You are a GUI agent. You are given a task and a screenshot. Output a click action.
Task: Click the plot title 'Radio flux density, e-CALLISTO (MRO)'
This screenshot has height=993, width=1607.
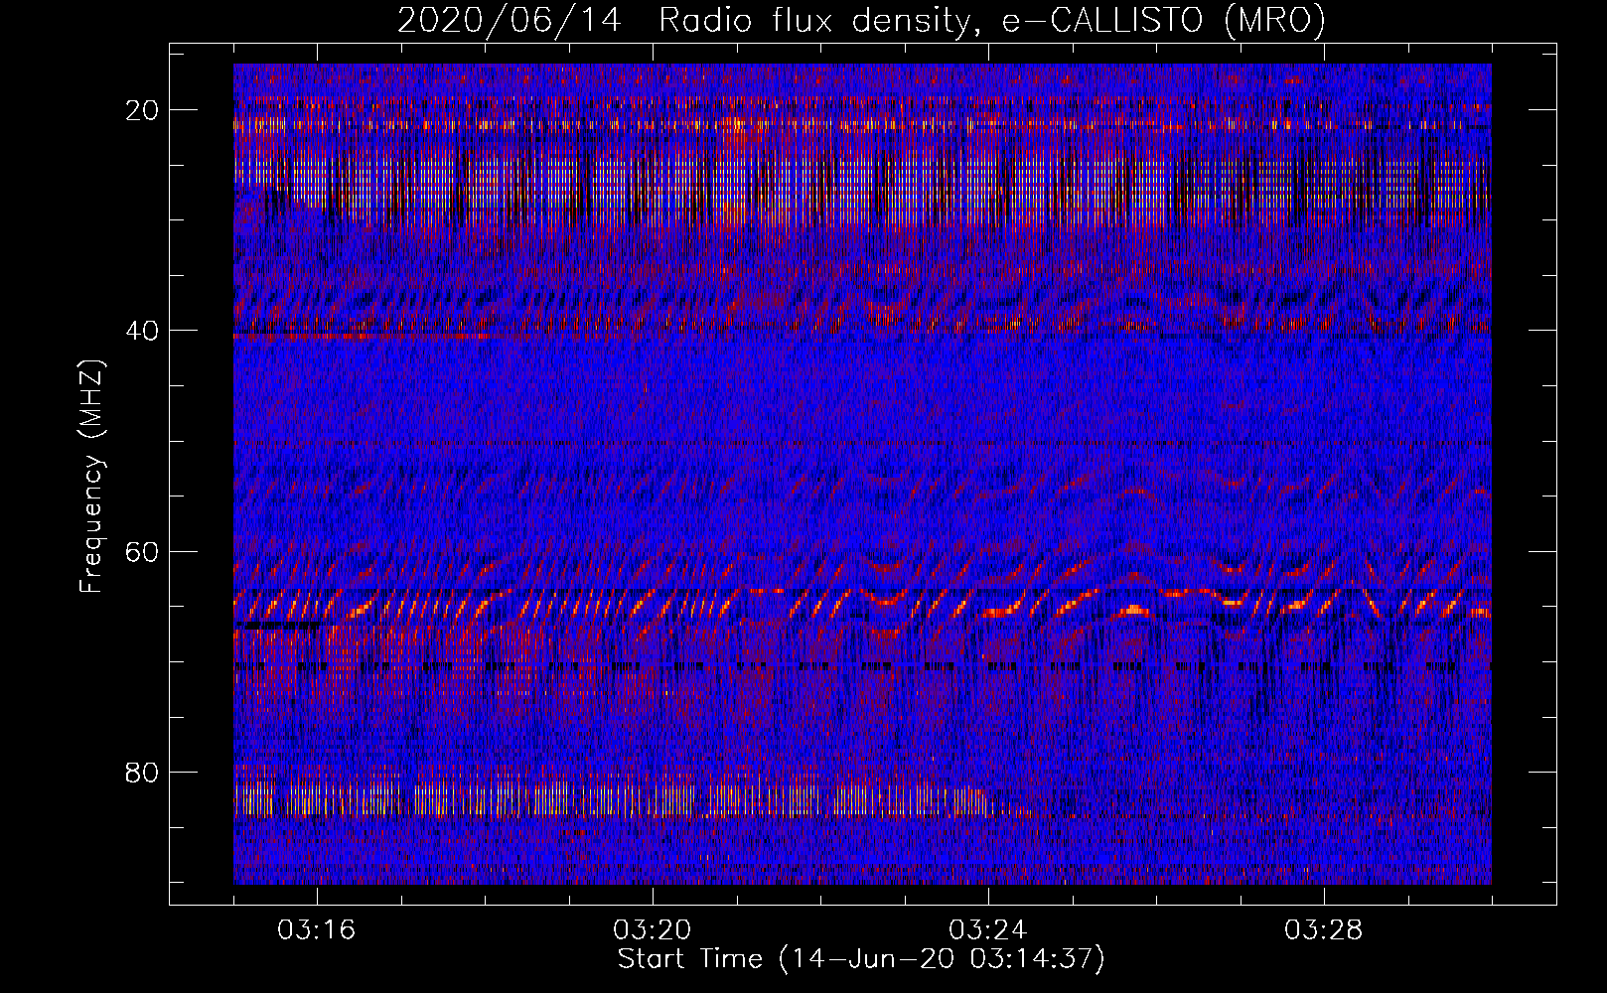[992, 20]
